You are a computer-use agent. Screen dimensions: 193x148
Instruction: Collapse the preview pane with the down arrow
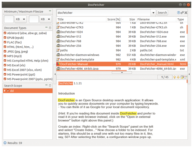(122, 72)
